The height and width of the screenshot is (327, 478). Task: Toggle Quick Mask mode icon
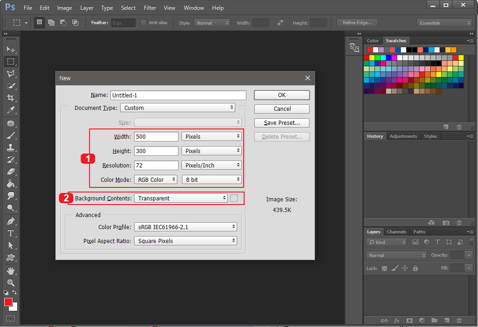point(10,319)
